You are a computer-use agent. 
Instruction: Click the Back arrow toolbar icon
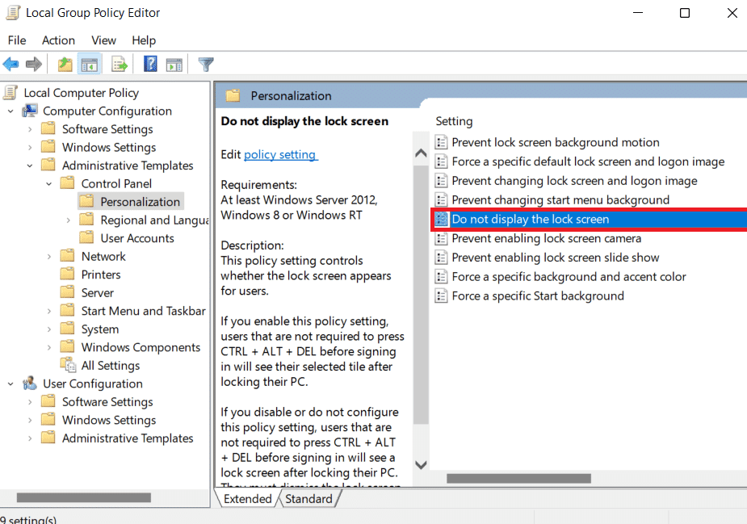(10, 64)
